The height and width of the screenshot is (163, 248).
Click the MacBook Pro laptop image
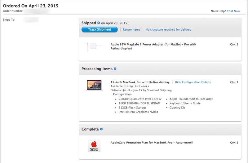94,85
